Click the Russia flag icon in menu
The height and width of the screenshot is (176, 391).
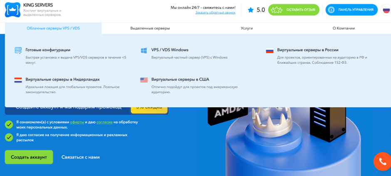(x=270, y=51)
